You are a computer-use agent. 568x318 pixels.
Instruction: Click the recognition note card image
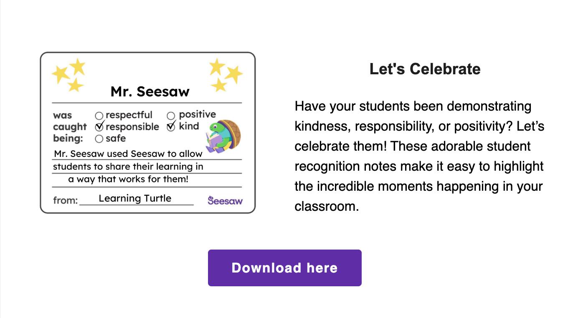tap(147, 133)
